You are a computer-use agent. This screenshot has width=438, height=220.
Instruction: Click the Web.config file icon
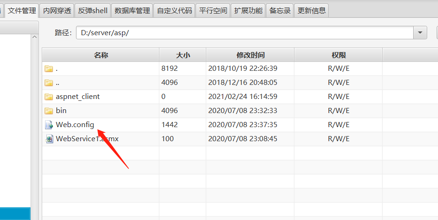pyautogui.click(x=49, y=125)
